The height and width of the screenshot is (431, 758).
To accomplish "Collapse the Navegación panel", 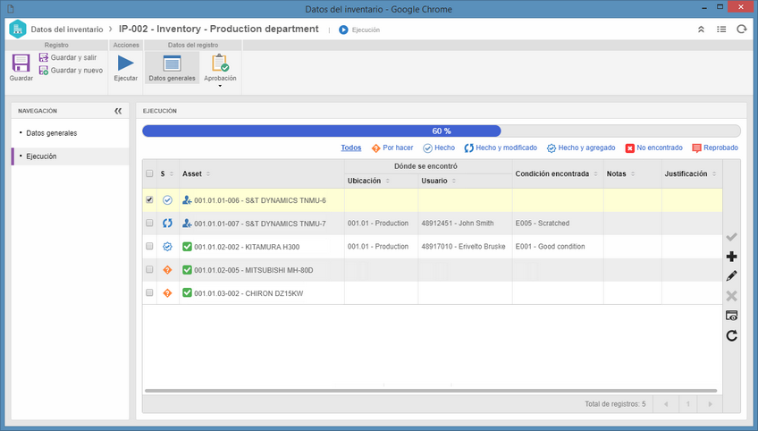I will (118, 111).
